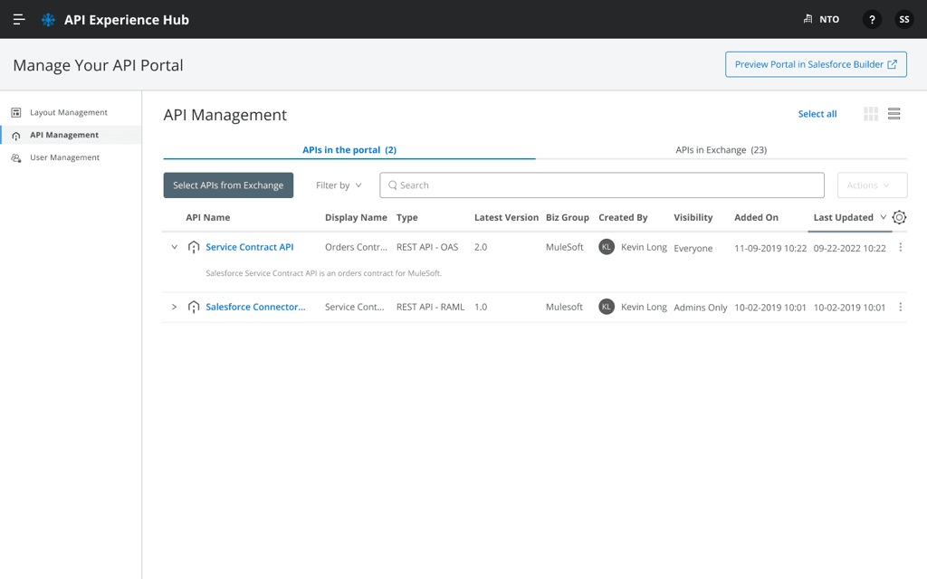Open the Salesforce Connector row options menu
Screen dimensions: 927x579
point(901,308)
